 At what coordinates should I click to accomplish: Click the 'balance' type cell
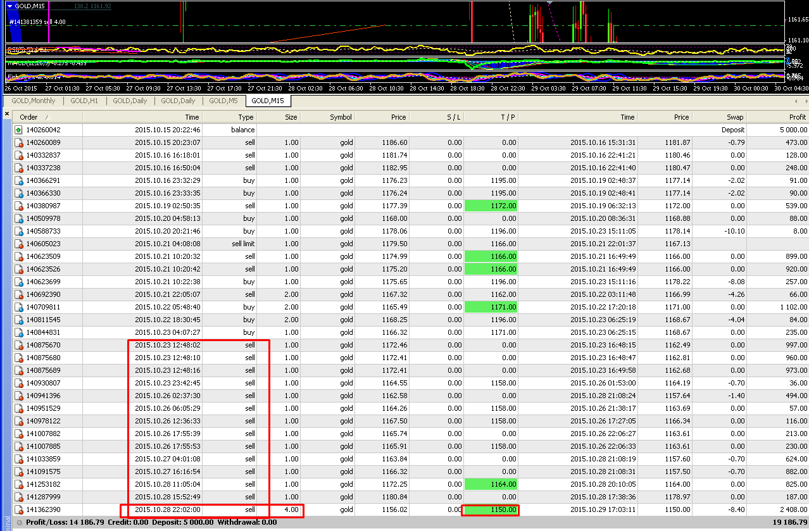coord(242,130)
